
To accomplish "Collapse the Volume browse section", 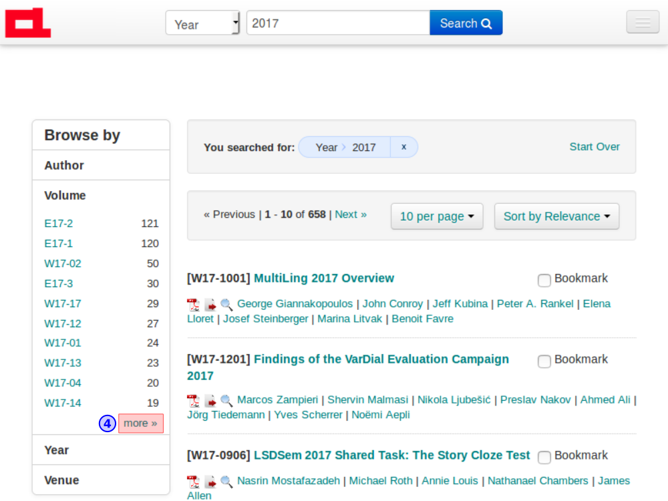I will 65,196.
